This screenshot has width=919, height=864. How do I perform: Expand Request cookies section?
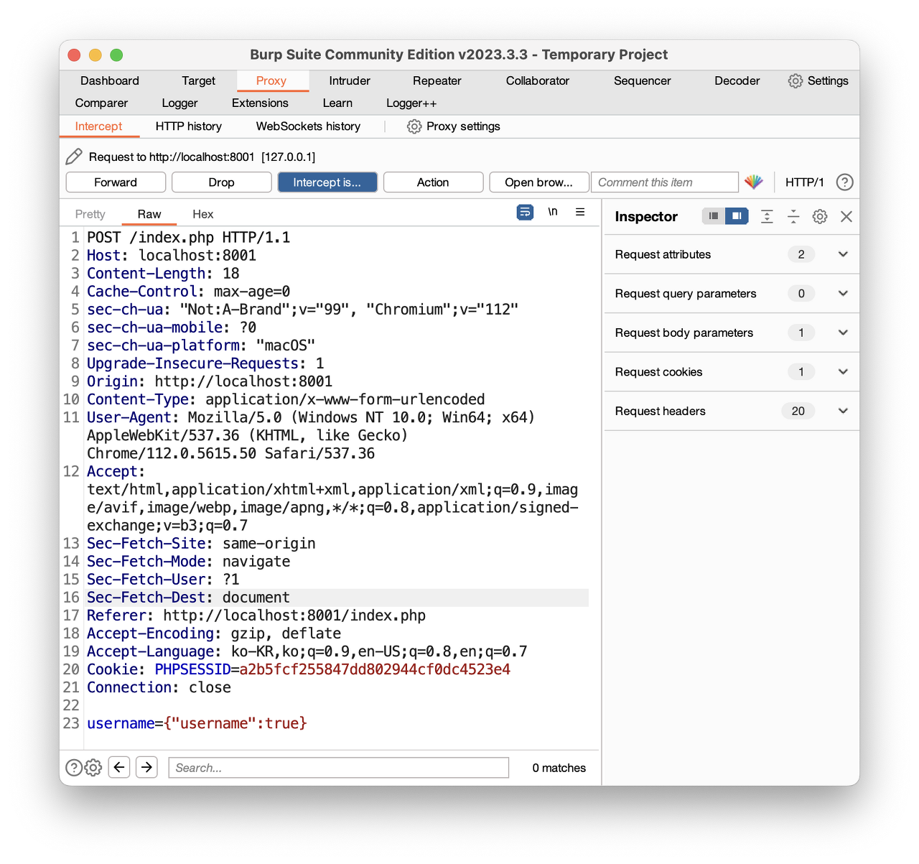[x=843, y=372]
